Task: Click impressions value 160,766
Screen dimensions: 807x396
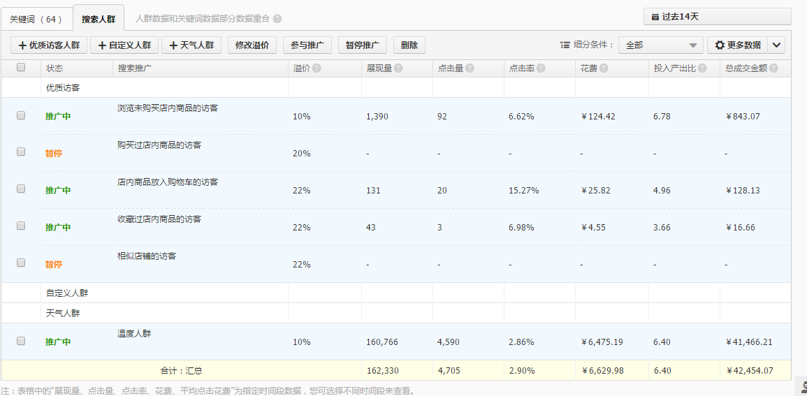Action: [382, 342]
